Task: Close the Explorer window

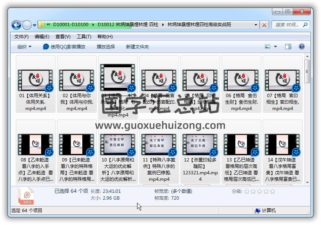Action: click(302, 12)
